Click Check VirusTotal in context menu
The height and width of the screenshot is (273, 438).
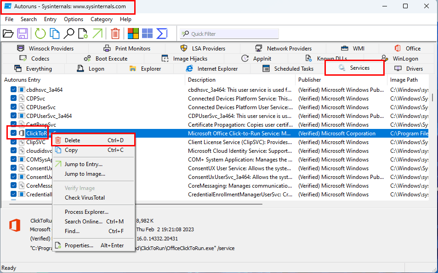[x=94, y=198]
